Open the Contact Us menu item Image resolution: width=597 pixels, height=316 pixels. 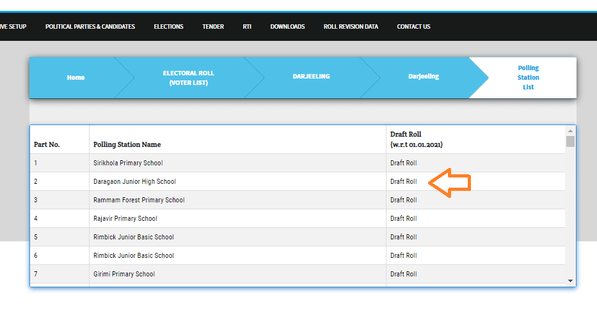point(413,27)
